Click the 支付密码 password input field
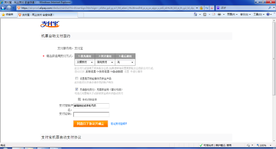 point(91,114)
